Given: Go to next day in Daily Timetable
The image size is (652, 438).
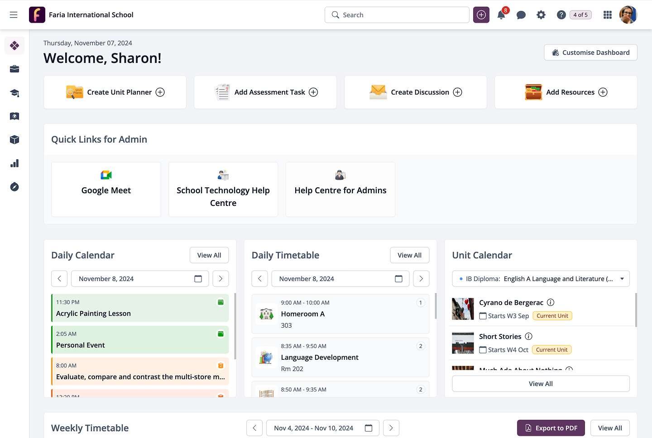Looking at the screenshot, I should tap(421, 279).
